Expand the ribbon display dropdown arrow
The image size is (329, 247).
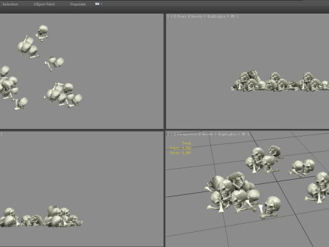[x=101, y=4]
